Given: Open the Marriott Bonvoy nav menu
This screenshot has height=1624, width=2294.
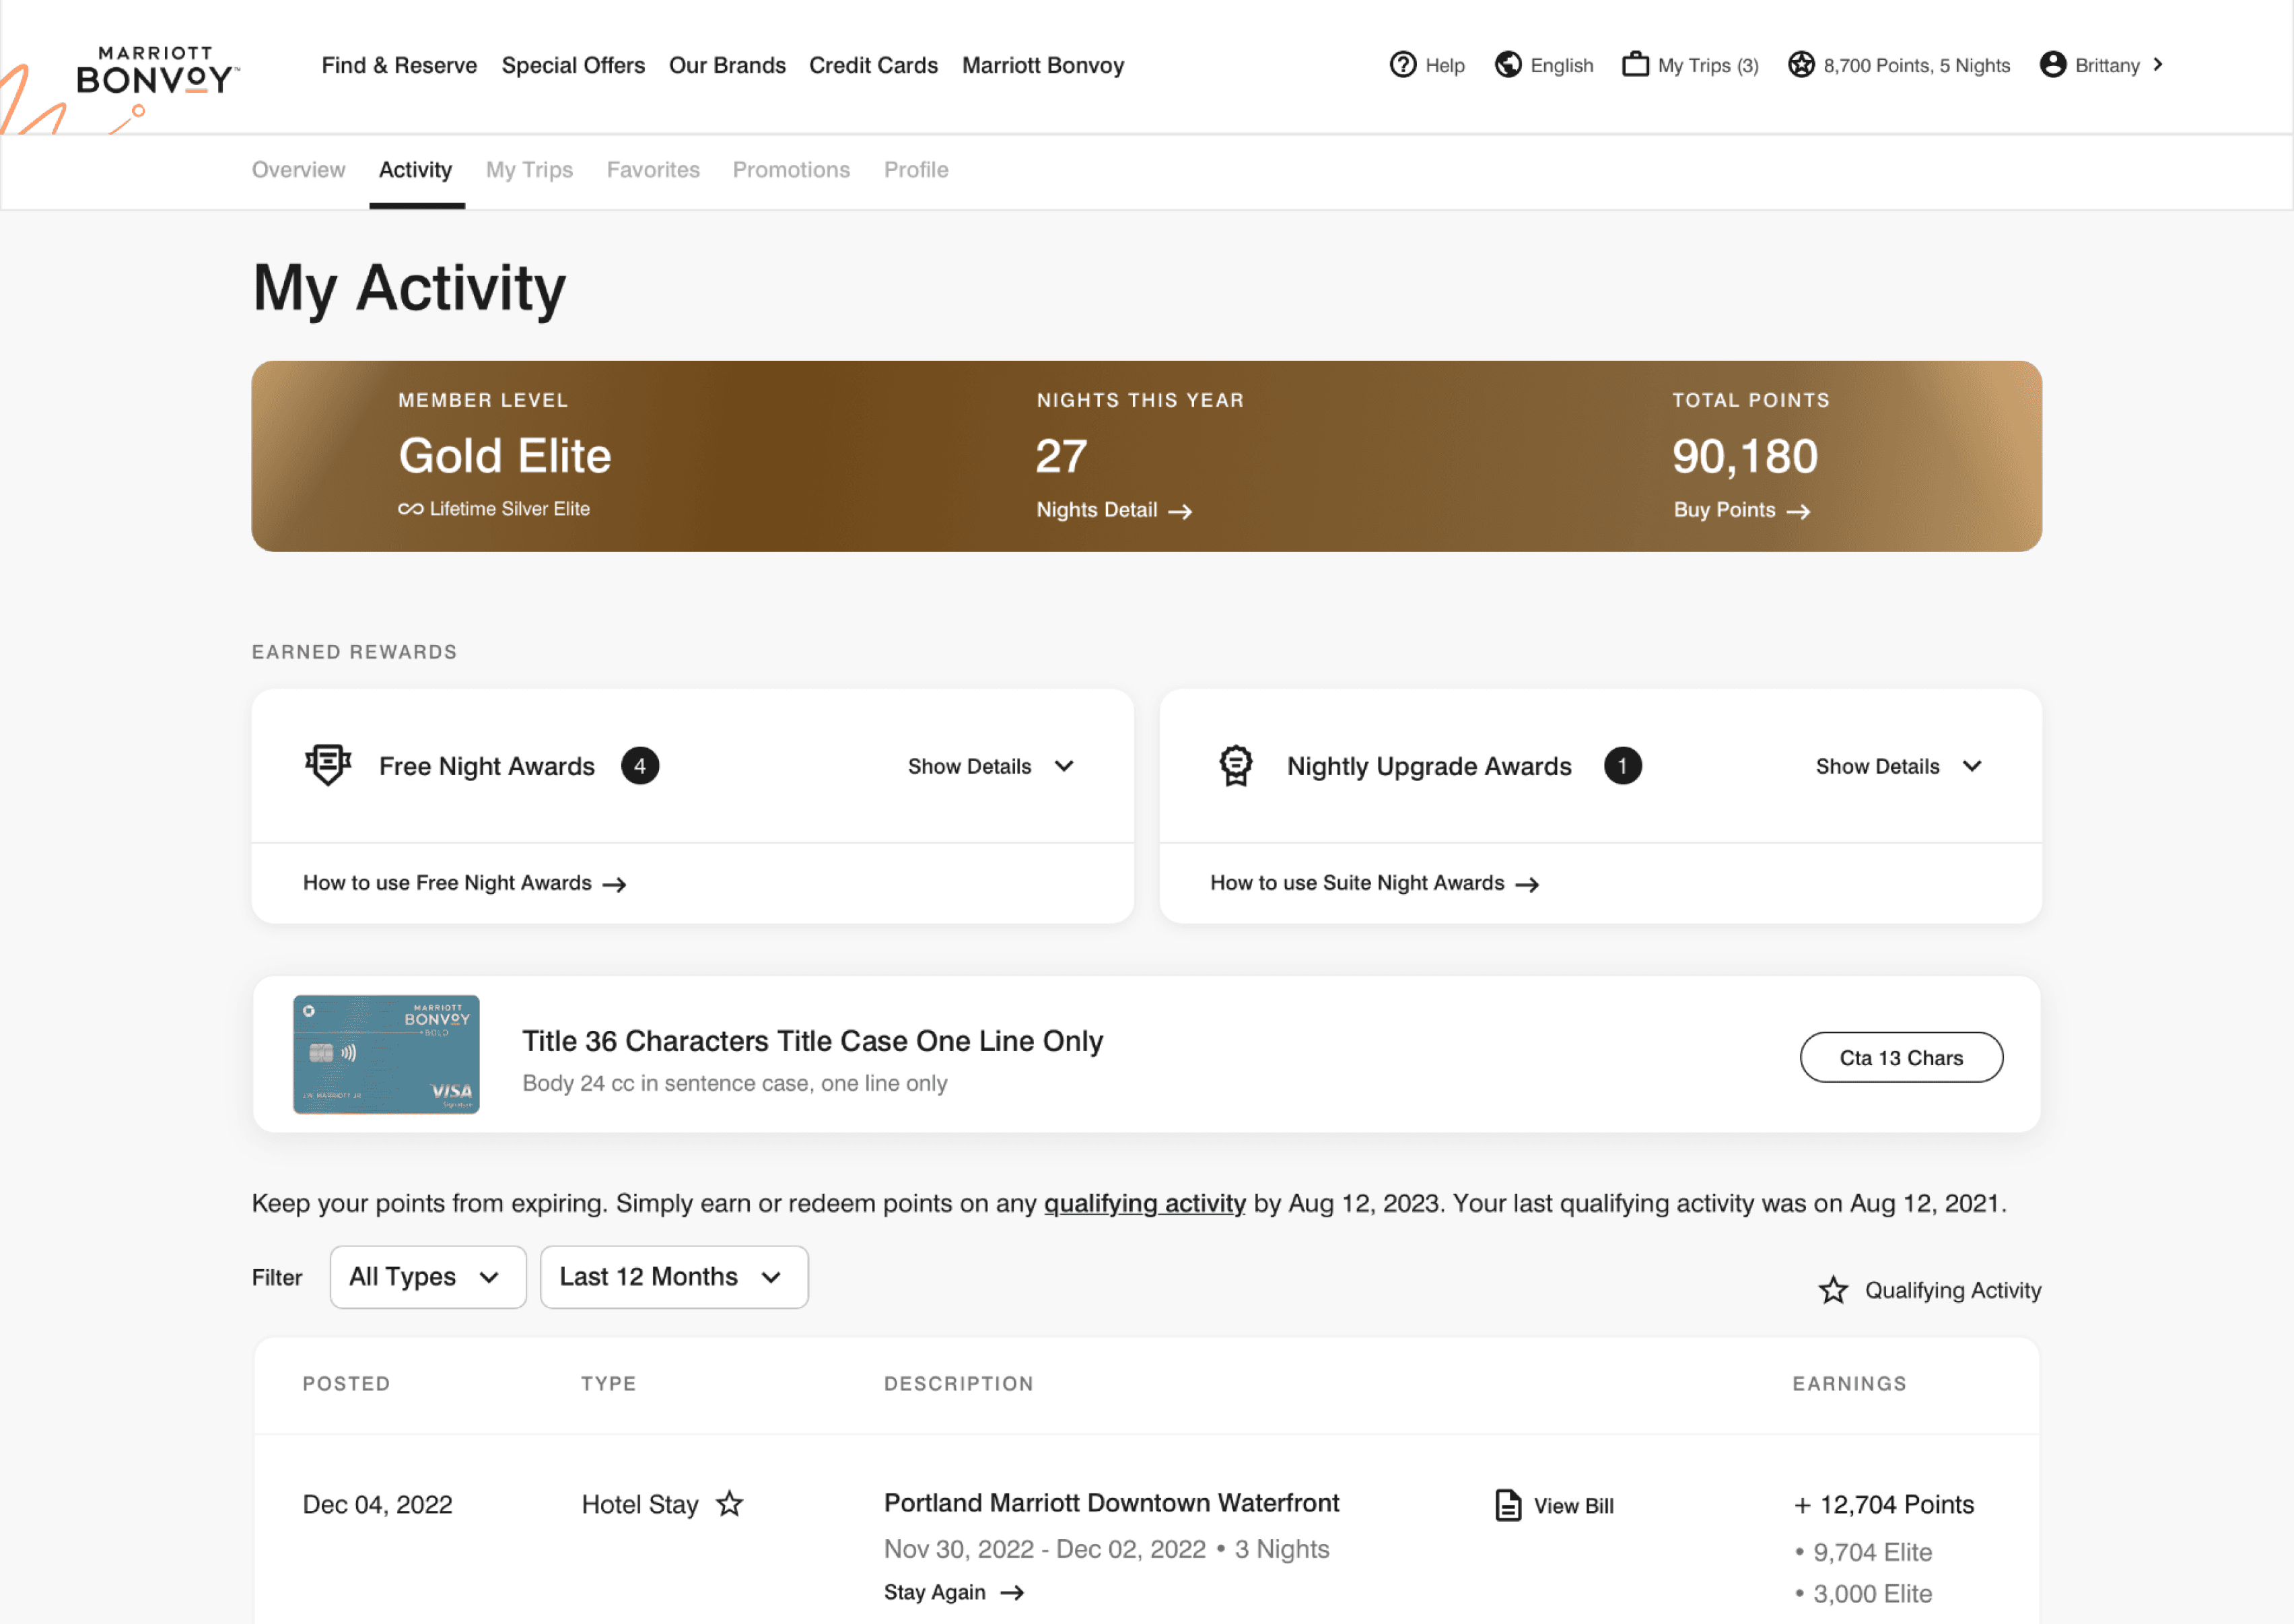Looking at the screenshot, I should (1043, 65).
